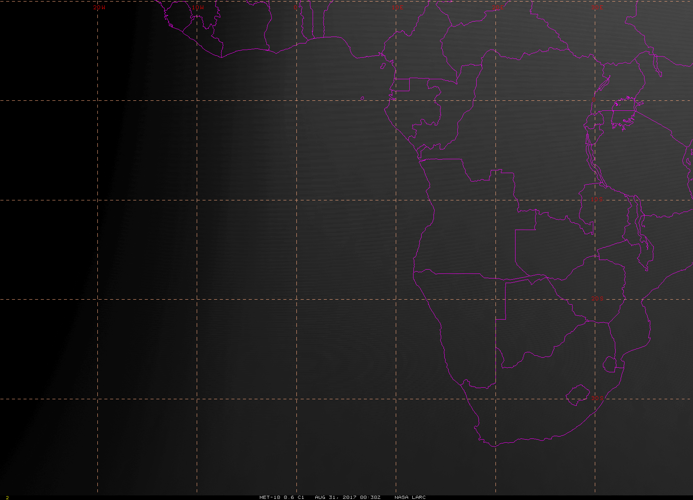Image resolution: width=693 pixels, height=500 pixels.
Task: Select the AUG 31, 2017 00:30Z timestamp
Action: (x=348, y=497)
